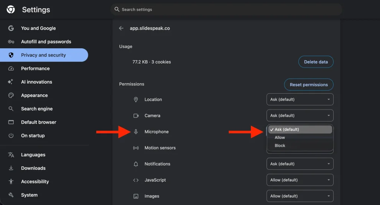
Task: Click the microphone icon in Permissions
Action: 136,132
